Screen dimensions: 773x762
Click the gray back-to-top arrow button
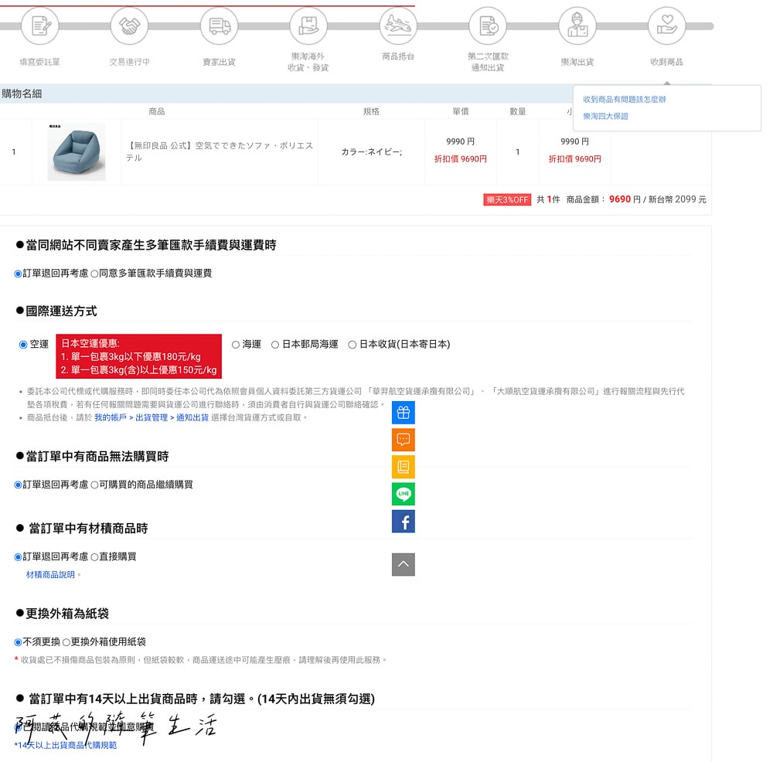coord(404,564)
